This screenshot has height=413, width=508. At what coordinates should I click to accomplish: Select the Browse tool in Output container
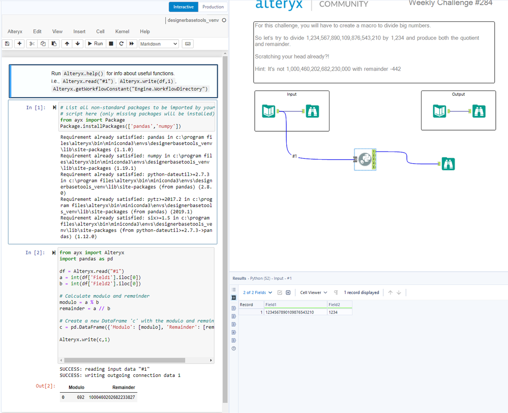[479, 111]
